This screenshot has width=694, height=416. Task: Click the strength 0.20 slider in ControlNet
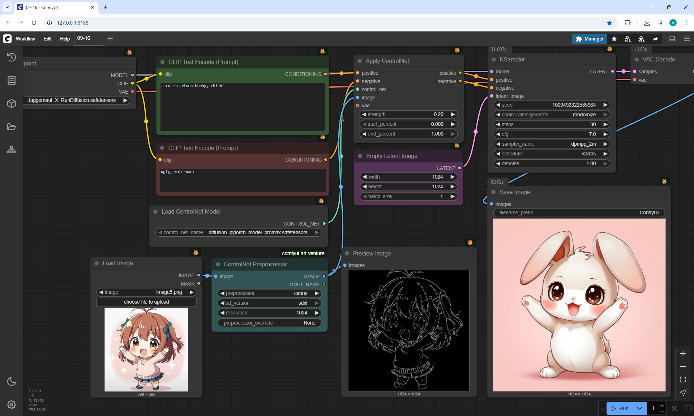click(408, 114)
